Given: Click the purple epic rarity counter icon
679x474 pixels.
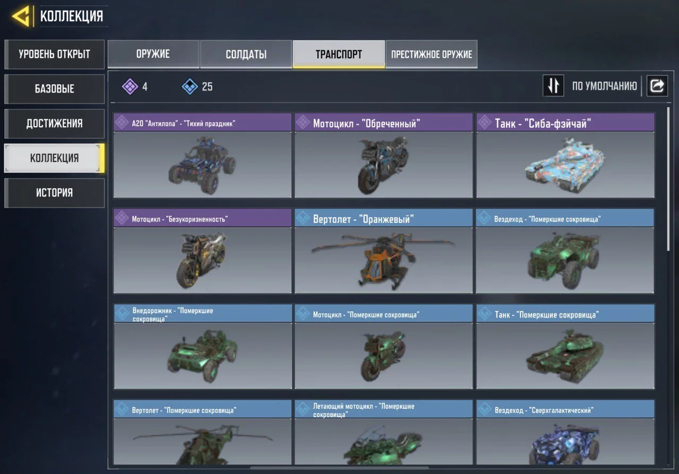Looking at the screenshot, I should pos(130,86).
